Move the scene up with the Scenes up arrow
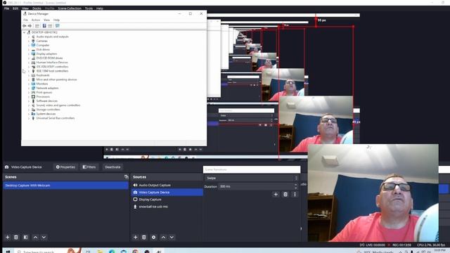The image size is (450, 253). 35,238
